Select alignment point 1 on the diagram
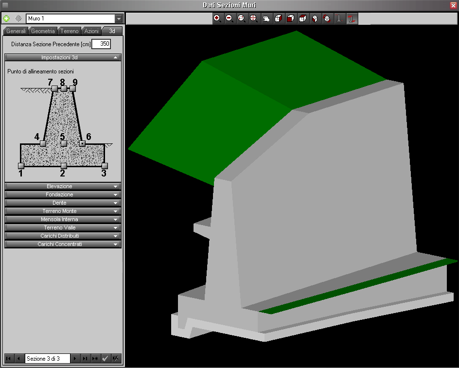This screenshot has width=459, height=368. 21,166
